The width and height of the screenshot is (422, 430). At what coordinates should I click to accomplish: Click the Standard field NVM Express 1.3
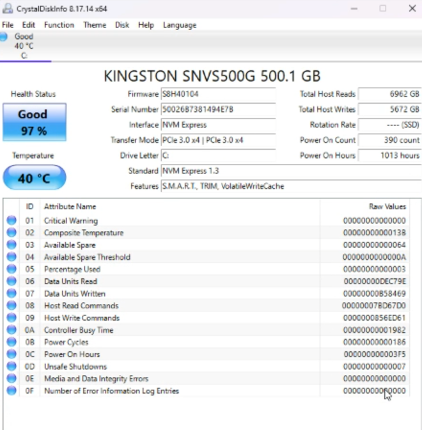(292, 171)
